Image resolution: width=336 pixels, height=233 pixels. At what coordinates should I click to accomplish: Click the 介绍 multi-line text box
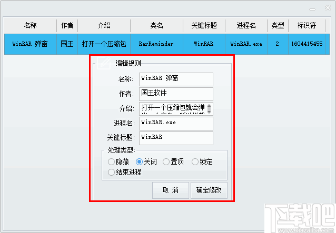coord(176,109)
